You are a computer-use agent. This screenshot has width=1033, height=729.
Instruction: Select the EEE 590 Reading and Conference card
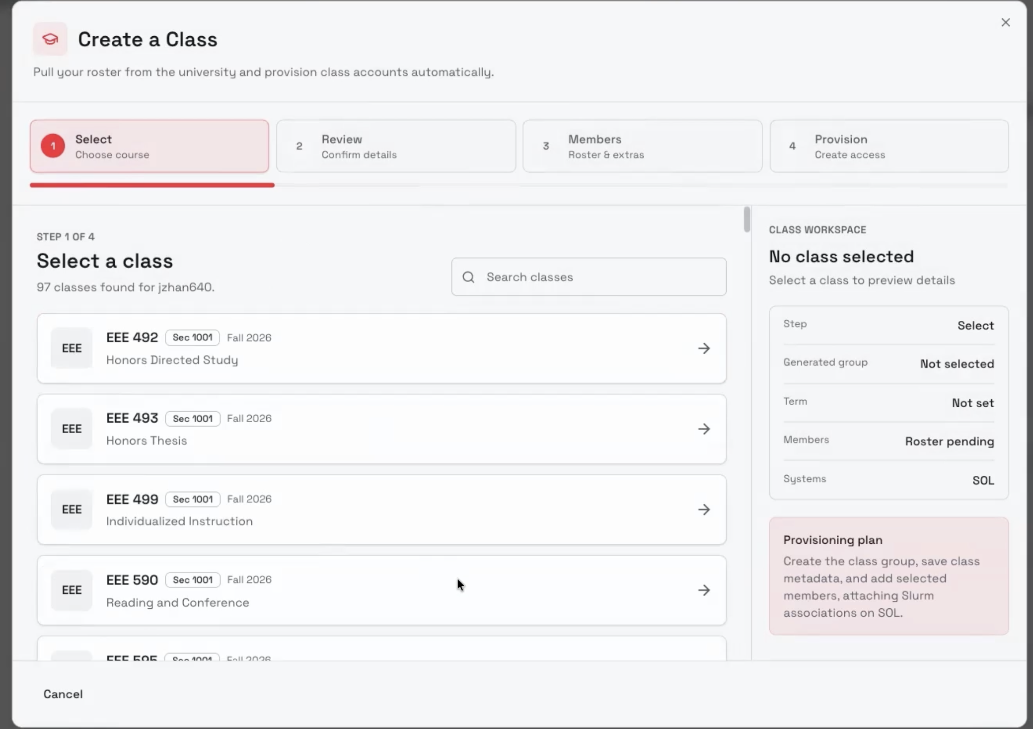(381, 590)
